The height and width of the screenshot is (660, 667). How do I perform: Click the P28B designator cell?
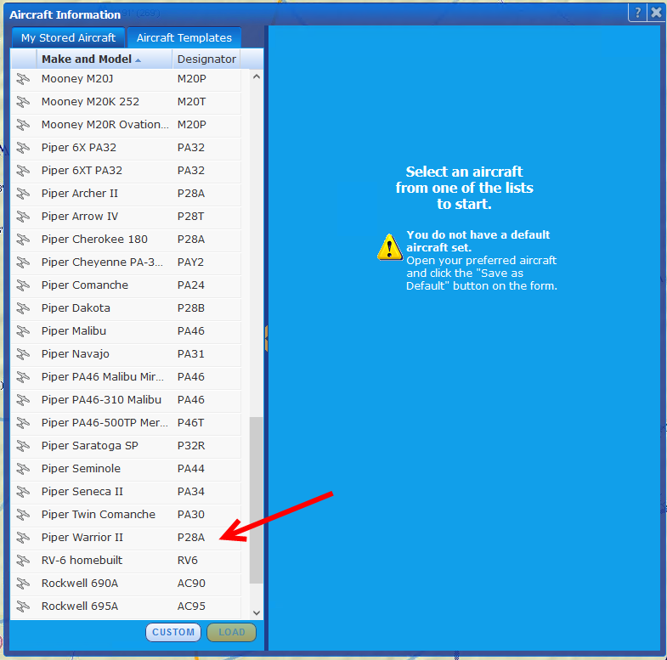pos(191,308)
